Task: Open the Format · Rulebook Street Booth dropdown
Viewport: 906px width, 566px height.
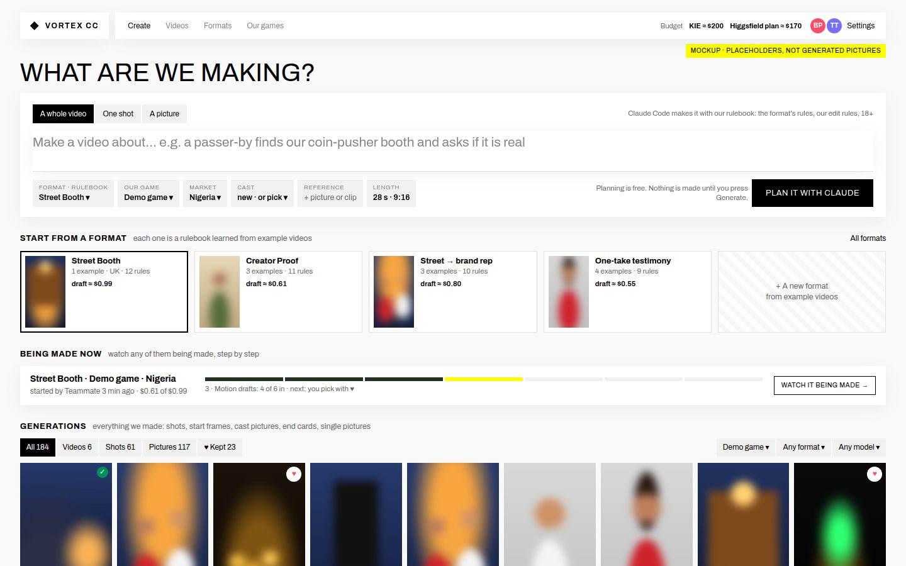Action: tap(73, 193)
